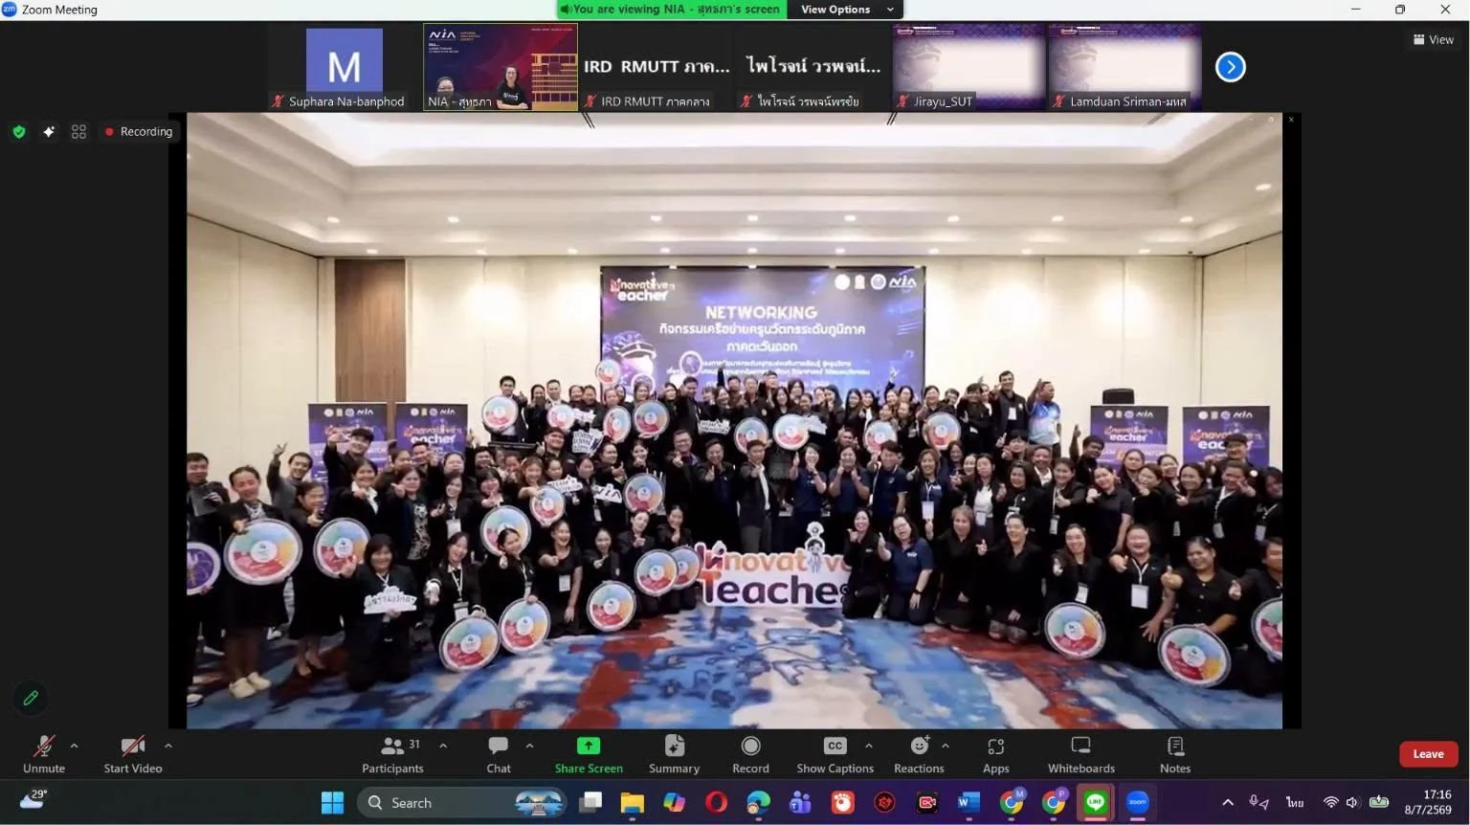The width and height of the screenshot is (1470, 825).
Task: Open Microsoft Word from the taskbar
Action: tap(969, 802)
